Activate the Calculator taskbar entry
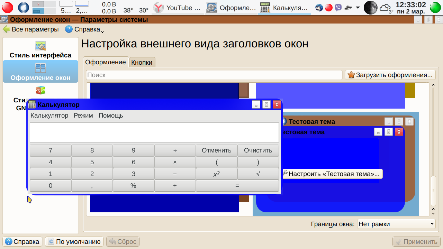This screenshot has height=249, width=443. (285, 8)
